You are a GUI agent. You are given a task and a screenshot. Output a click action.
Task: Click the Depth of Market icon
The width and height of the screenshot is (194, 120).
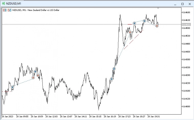pos(9,10)
